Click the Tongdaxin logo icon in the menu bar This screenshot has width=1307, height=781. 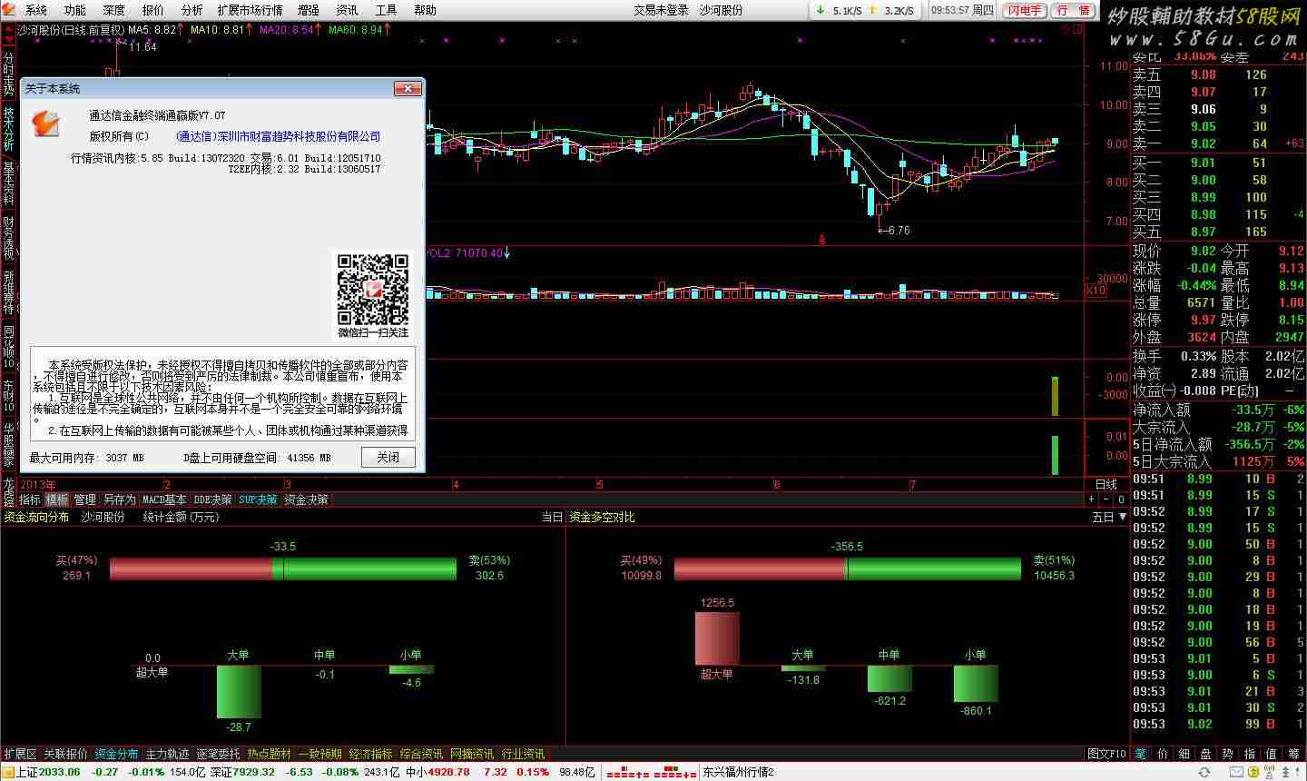[8, 10]
